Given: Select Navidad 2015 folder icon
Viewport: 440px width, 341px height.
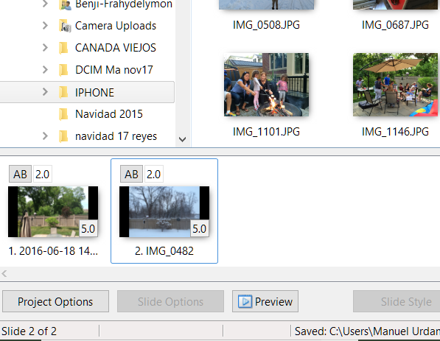Looking at the screenshot, I should point(63,114).
